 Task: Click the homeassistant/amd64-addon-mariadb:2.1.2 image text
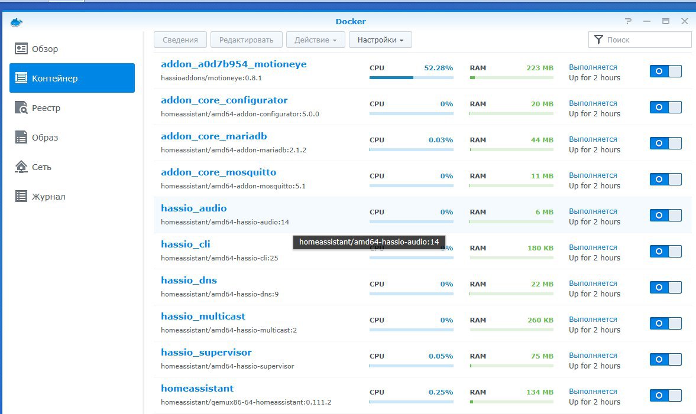click(x=234, y=150)
